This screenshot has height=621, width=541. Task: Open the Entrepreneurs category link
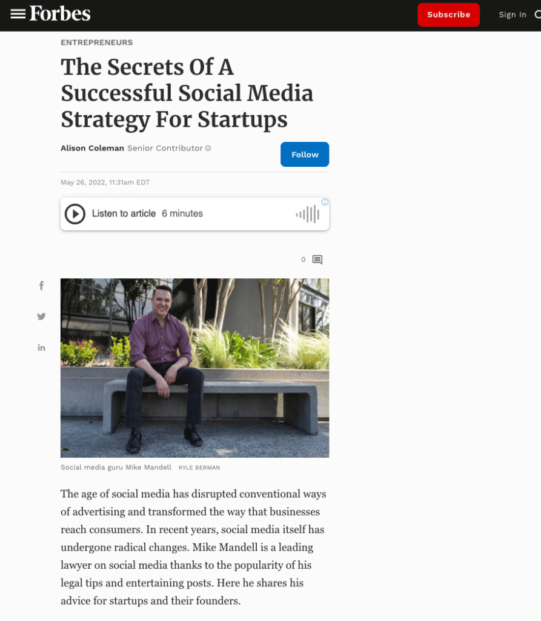pos(96,42)
